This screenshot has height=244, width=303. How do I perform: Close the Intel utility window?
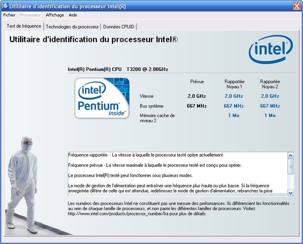[297, 6]
